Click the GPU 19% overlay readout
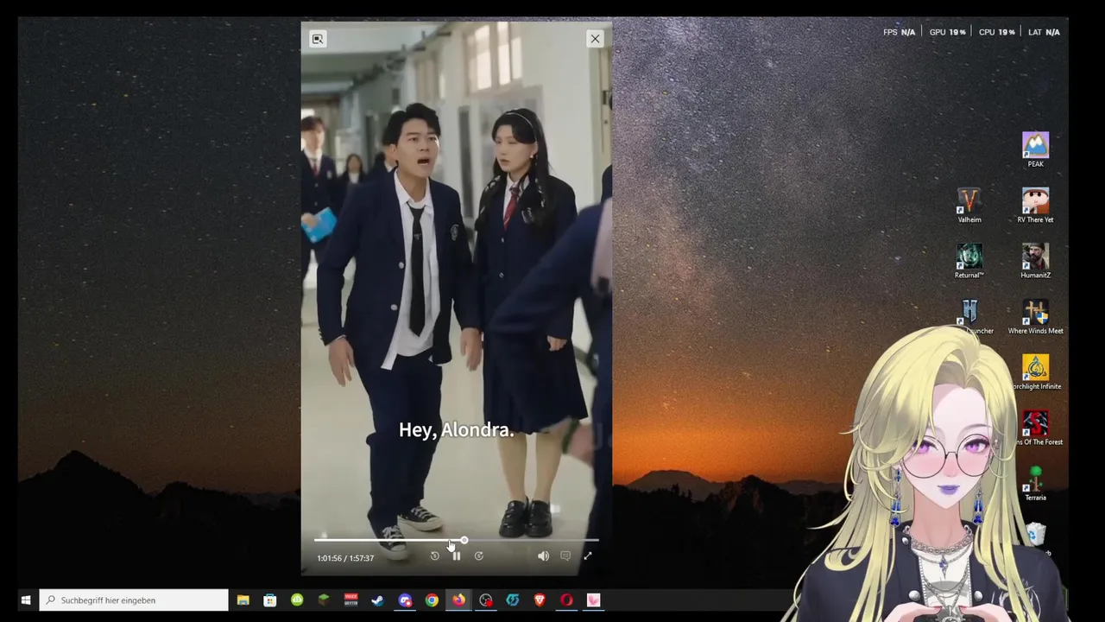 coord(947,32)
